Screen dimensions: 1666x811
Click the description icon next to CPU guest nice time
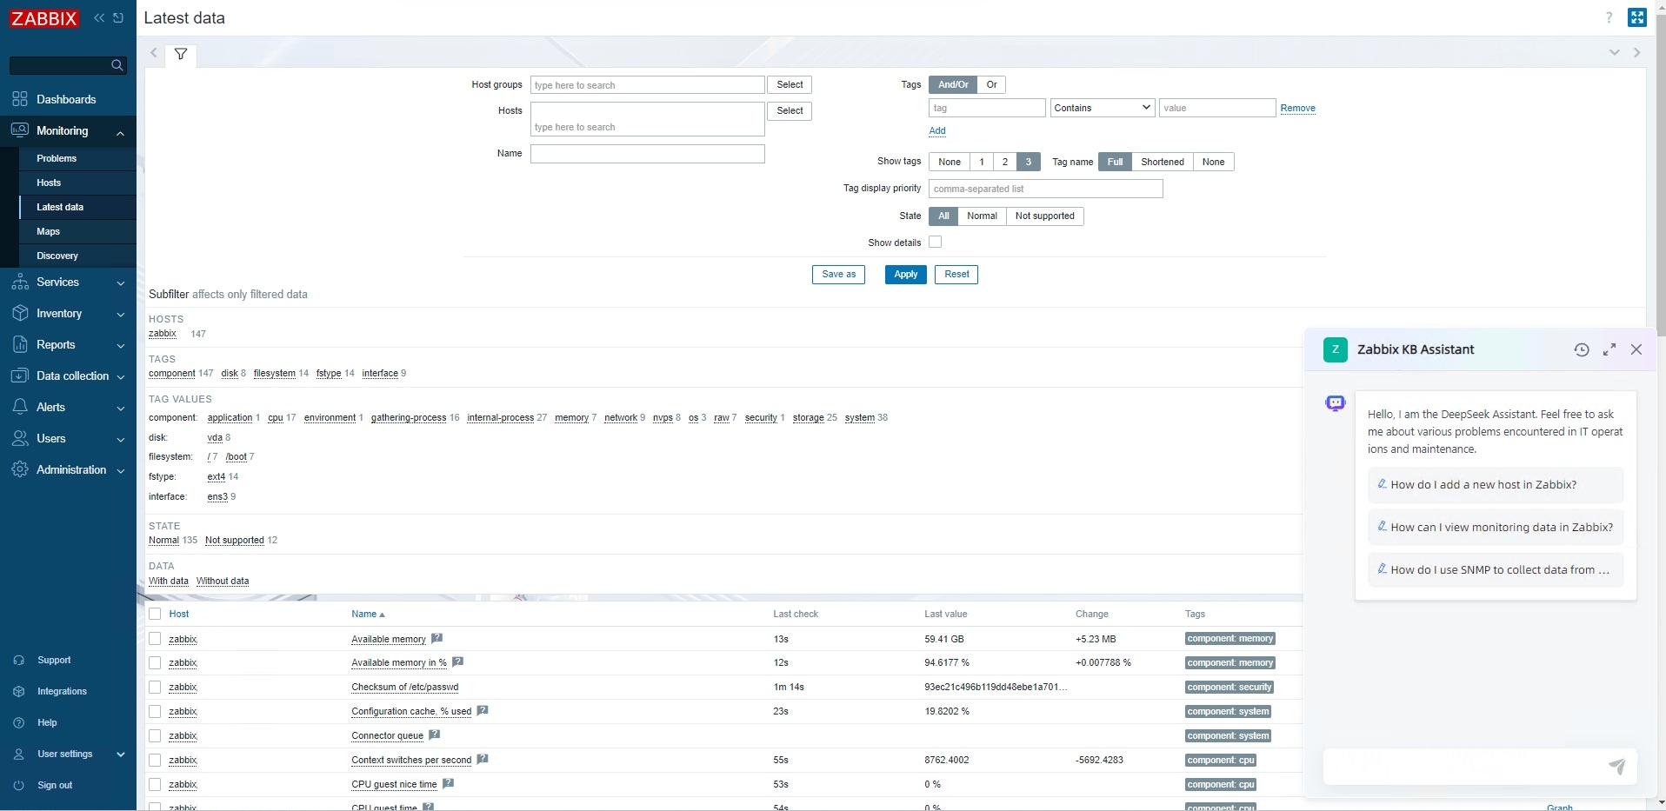click(x=449, y=783)
